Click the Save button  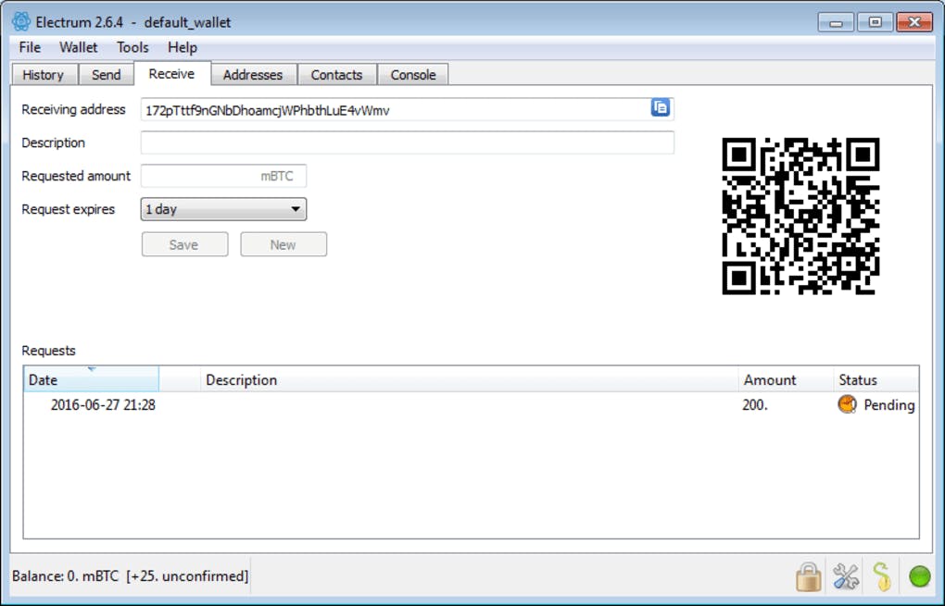(184, 243)
